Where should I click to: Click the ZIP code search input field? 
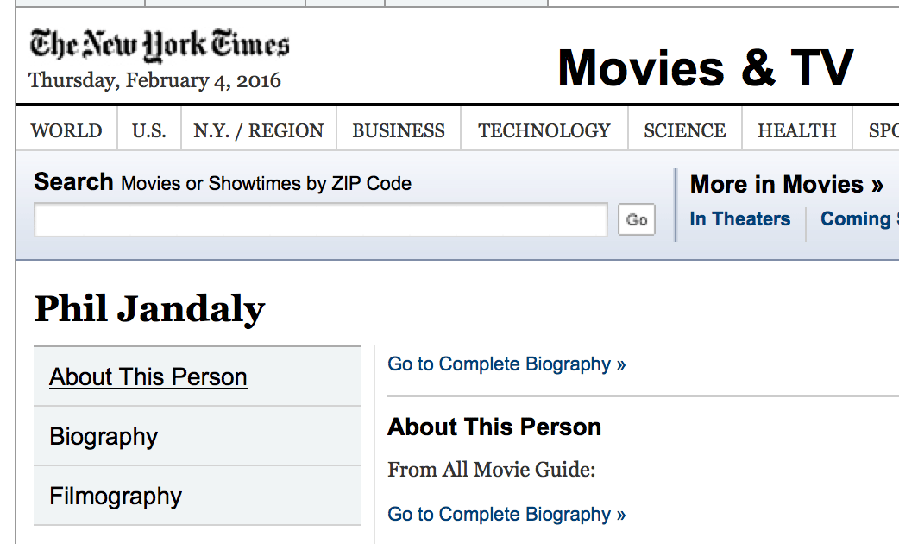pos(321,219)
